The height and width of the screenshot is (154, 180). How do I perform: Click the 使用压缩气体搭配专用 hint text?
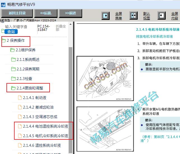[x=163, y=127]
